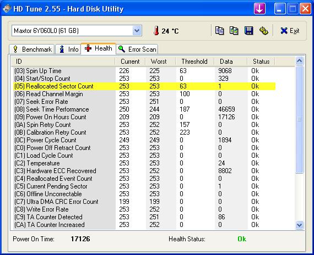Click the 8802 Hardware ECC data value
This screenshot has height=255, width=314.
pyautogui.click(x=225, y=171)
